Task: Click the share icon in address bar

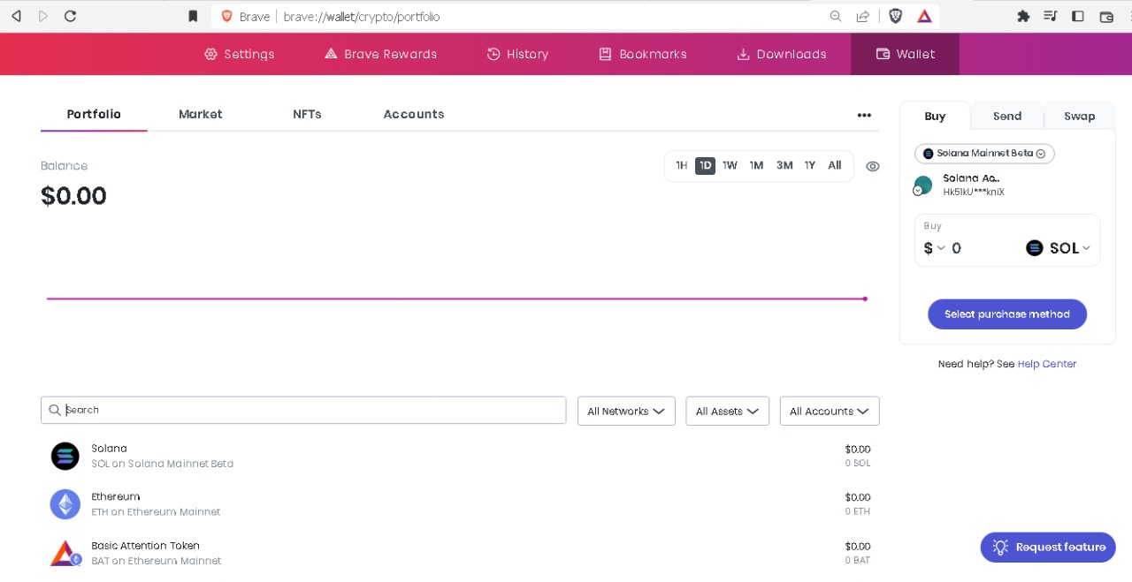Action: point(862,16)
